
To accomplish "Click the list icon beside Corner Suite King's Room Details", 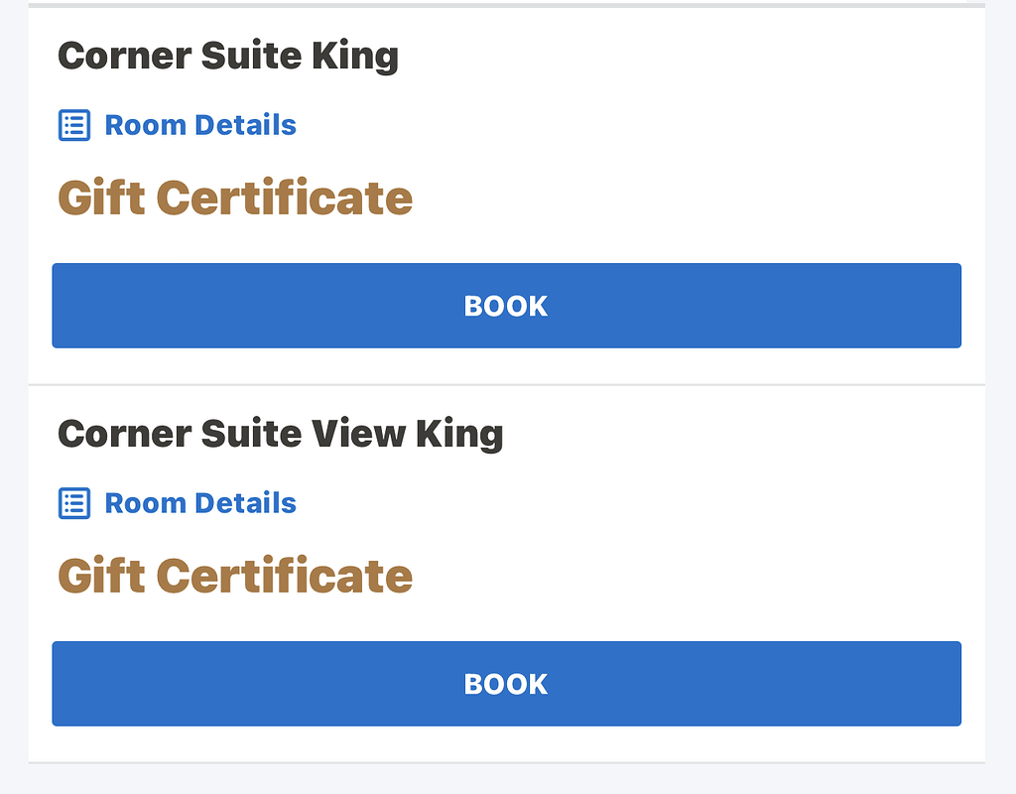I will click(x=74, y=125).
